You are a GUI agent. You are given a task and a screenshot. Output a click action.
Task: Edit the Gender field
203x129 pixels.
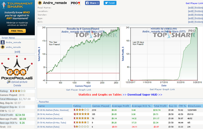[x=191, y=15]
